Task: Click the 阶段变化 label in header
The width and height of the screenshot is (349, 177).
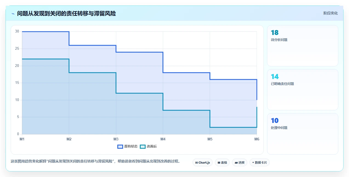Action: (x=331, y=13)
